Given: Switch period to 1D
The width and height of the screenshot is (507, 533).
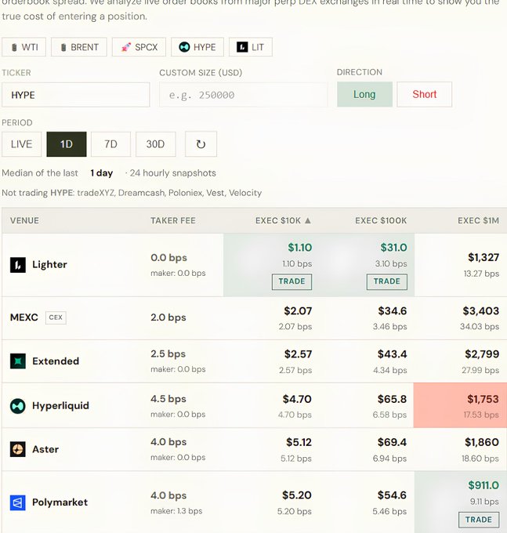Looking at the screenshot, I should (x=67, y=144).
